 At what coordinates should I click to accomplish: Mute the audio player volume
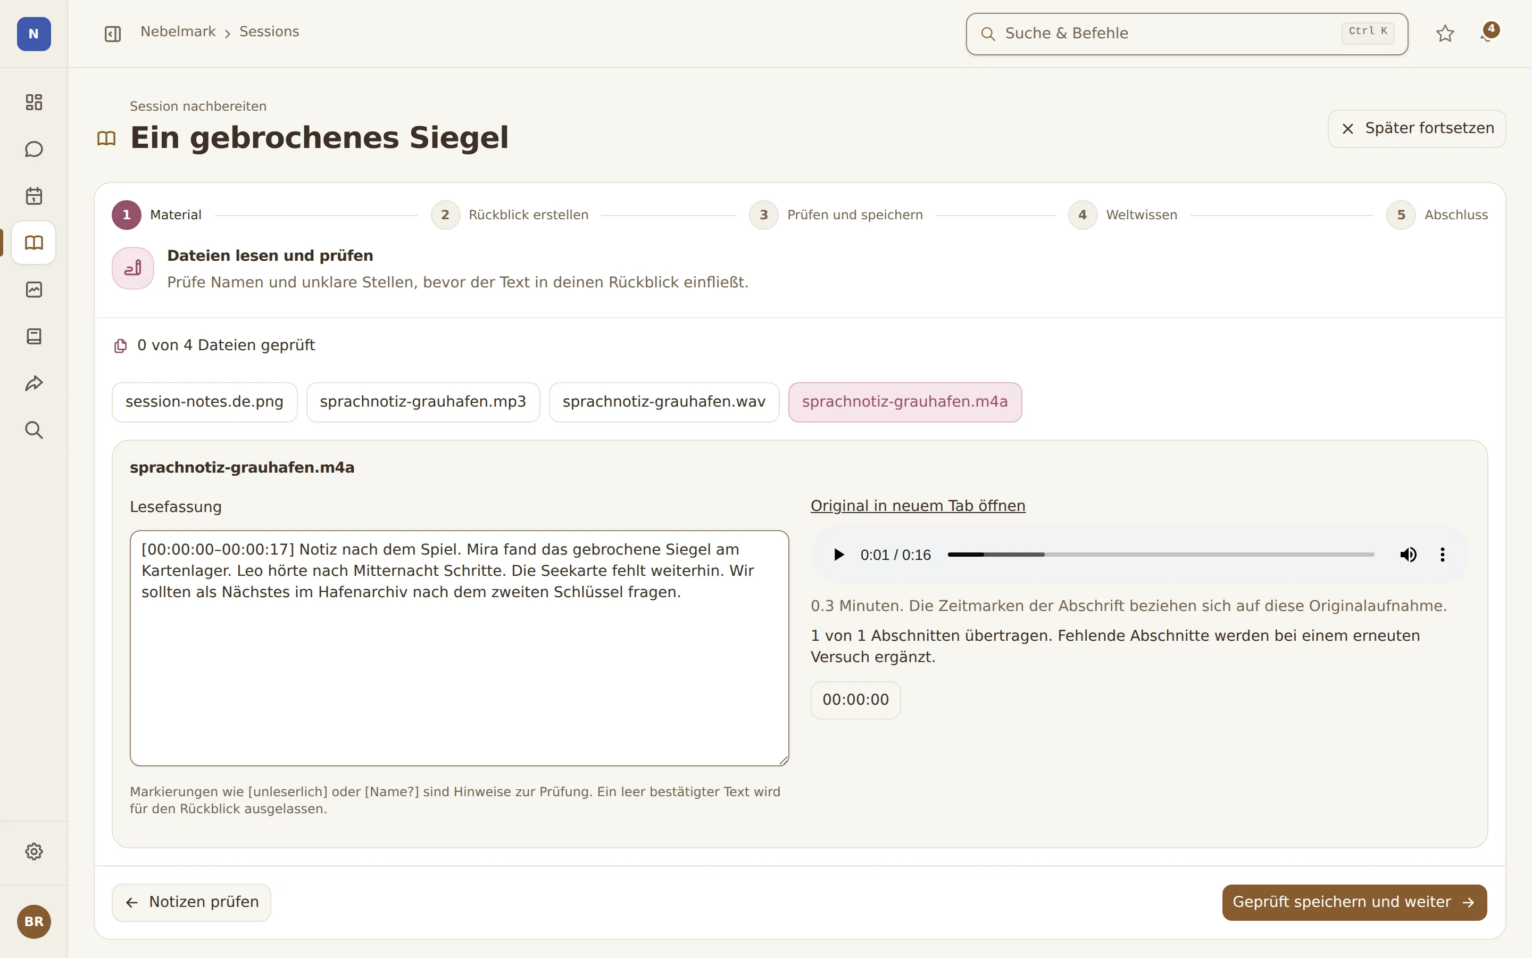pyautogui.click(x=1408, y=555)
